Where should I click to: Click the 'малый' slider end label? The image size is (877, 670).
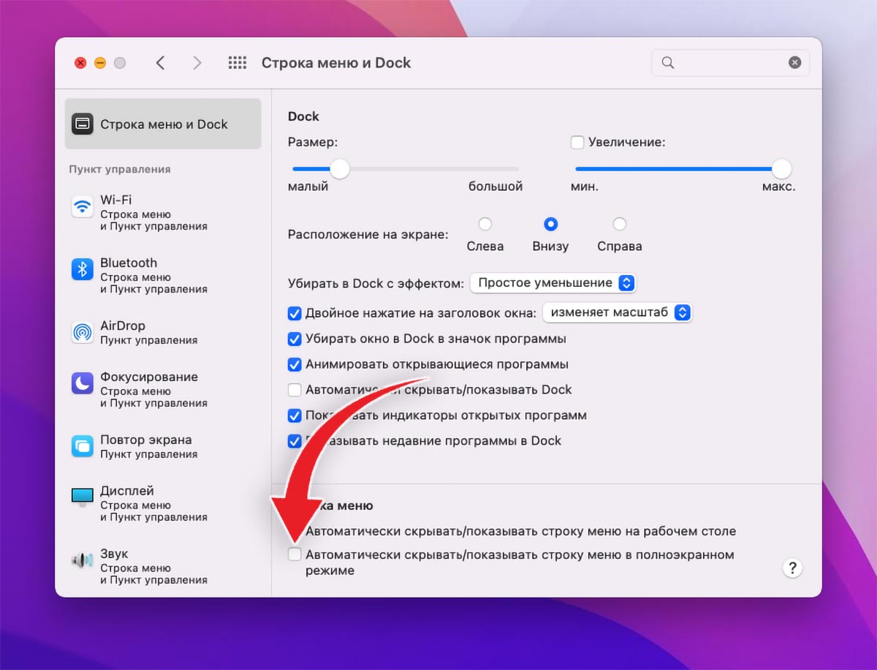(x=308, y=187)
